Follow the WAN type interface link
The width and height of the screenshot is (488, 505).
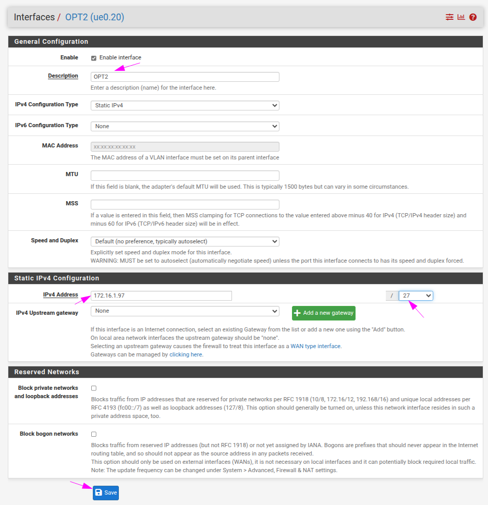point(316,346)
